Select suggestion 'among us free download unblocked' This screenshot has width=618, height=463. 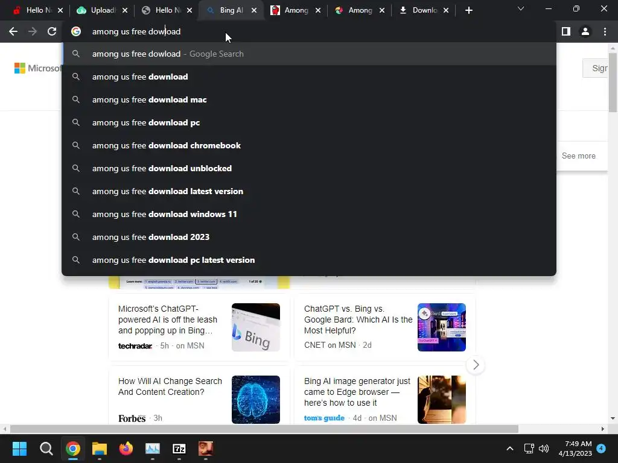coord(309,168)
